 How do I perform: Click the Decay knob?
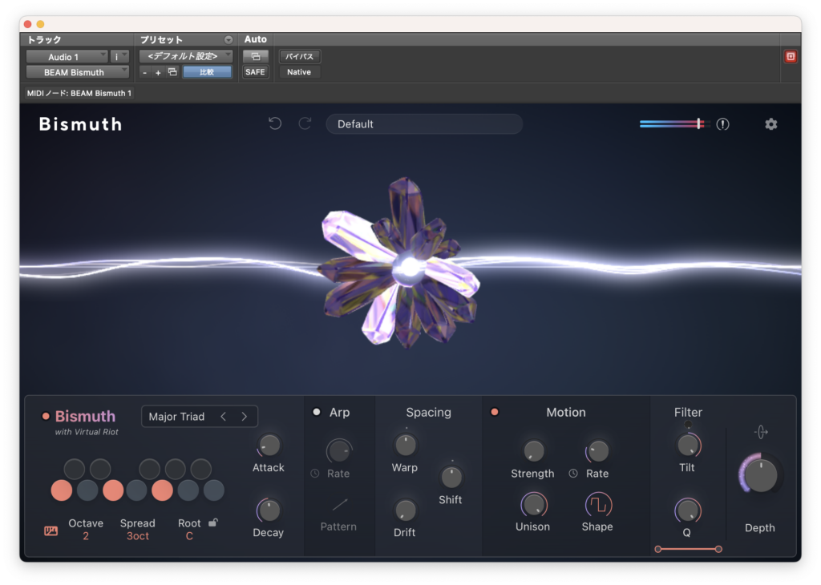269,510
